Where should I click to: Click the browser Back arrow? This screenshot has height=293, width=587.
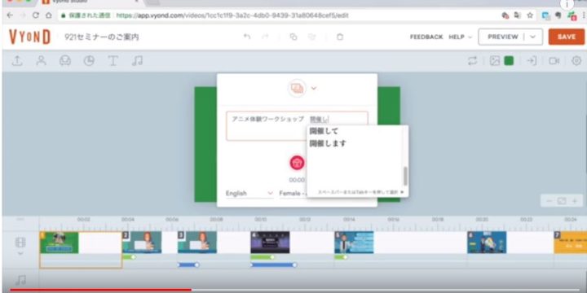point(10,15)
